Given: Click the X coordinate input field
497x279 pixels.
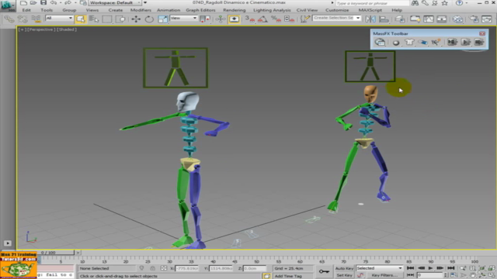Looking at the screenshot, I should 186,268.
